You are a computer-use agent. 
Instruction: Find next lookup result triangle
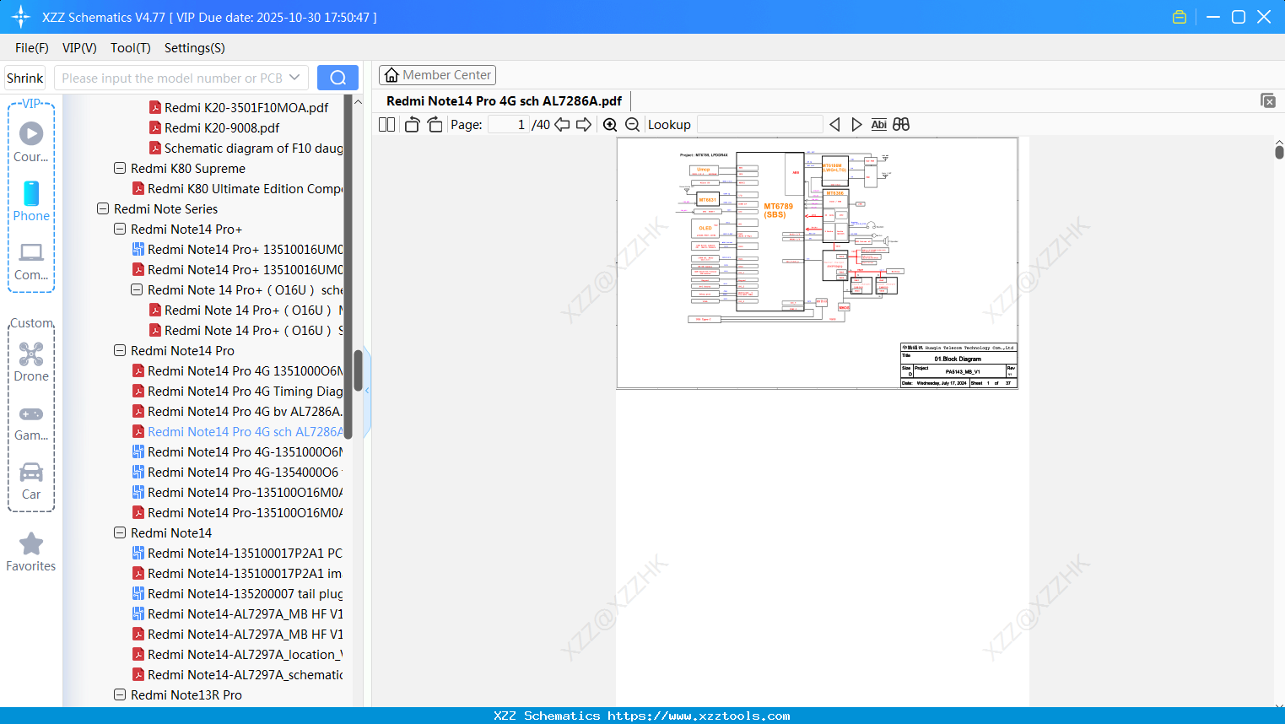856,124
